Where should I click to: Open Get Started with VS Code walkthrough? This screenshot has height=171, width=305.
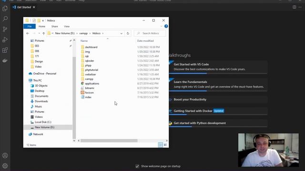[x=218, y=67]
